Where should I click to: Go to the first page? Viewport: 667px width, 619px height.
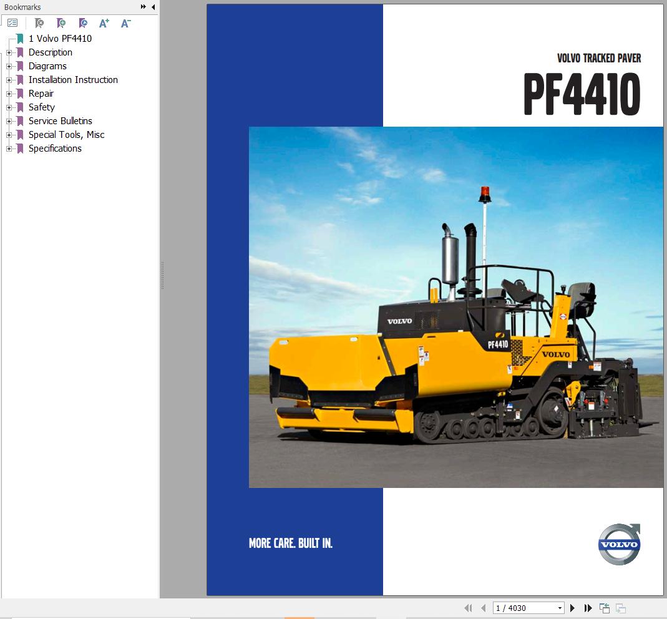(469, 608)
